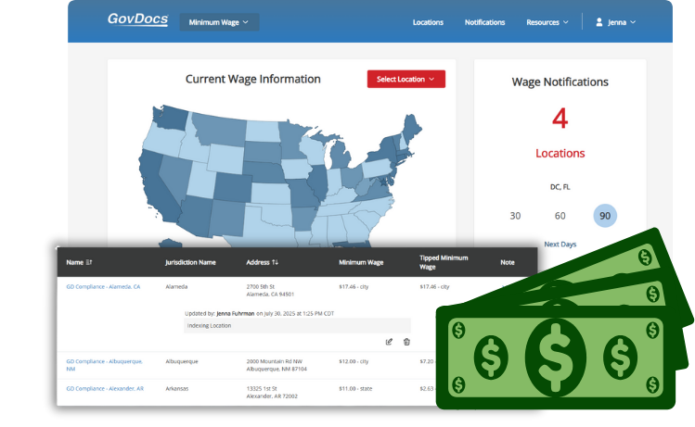Click the Next Days label
The image size is (695, 427).
click(560, 245)
